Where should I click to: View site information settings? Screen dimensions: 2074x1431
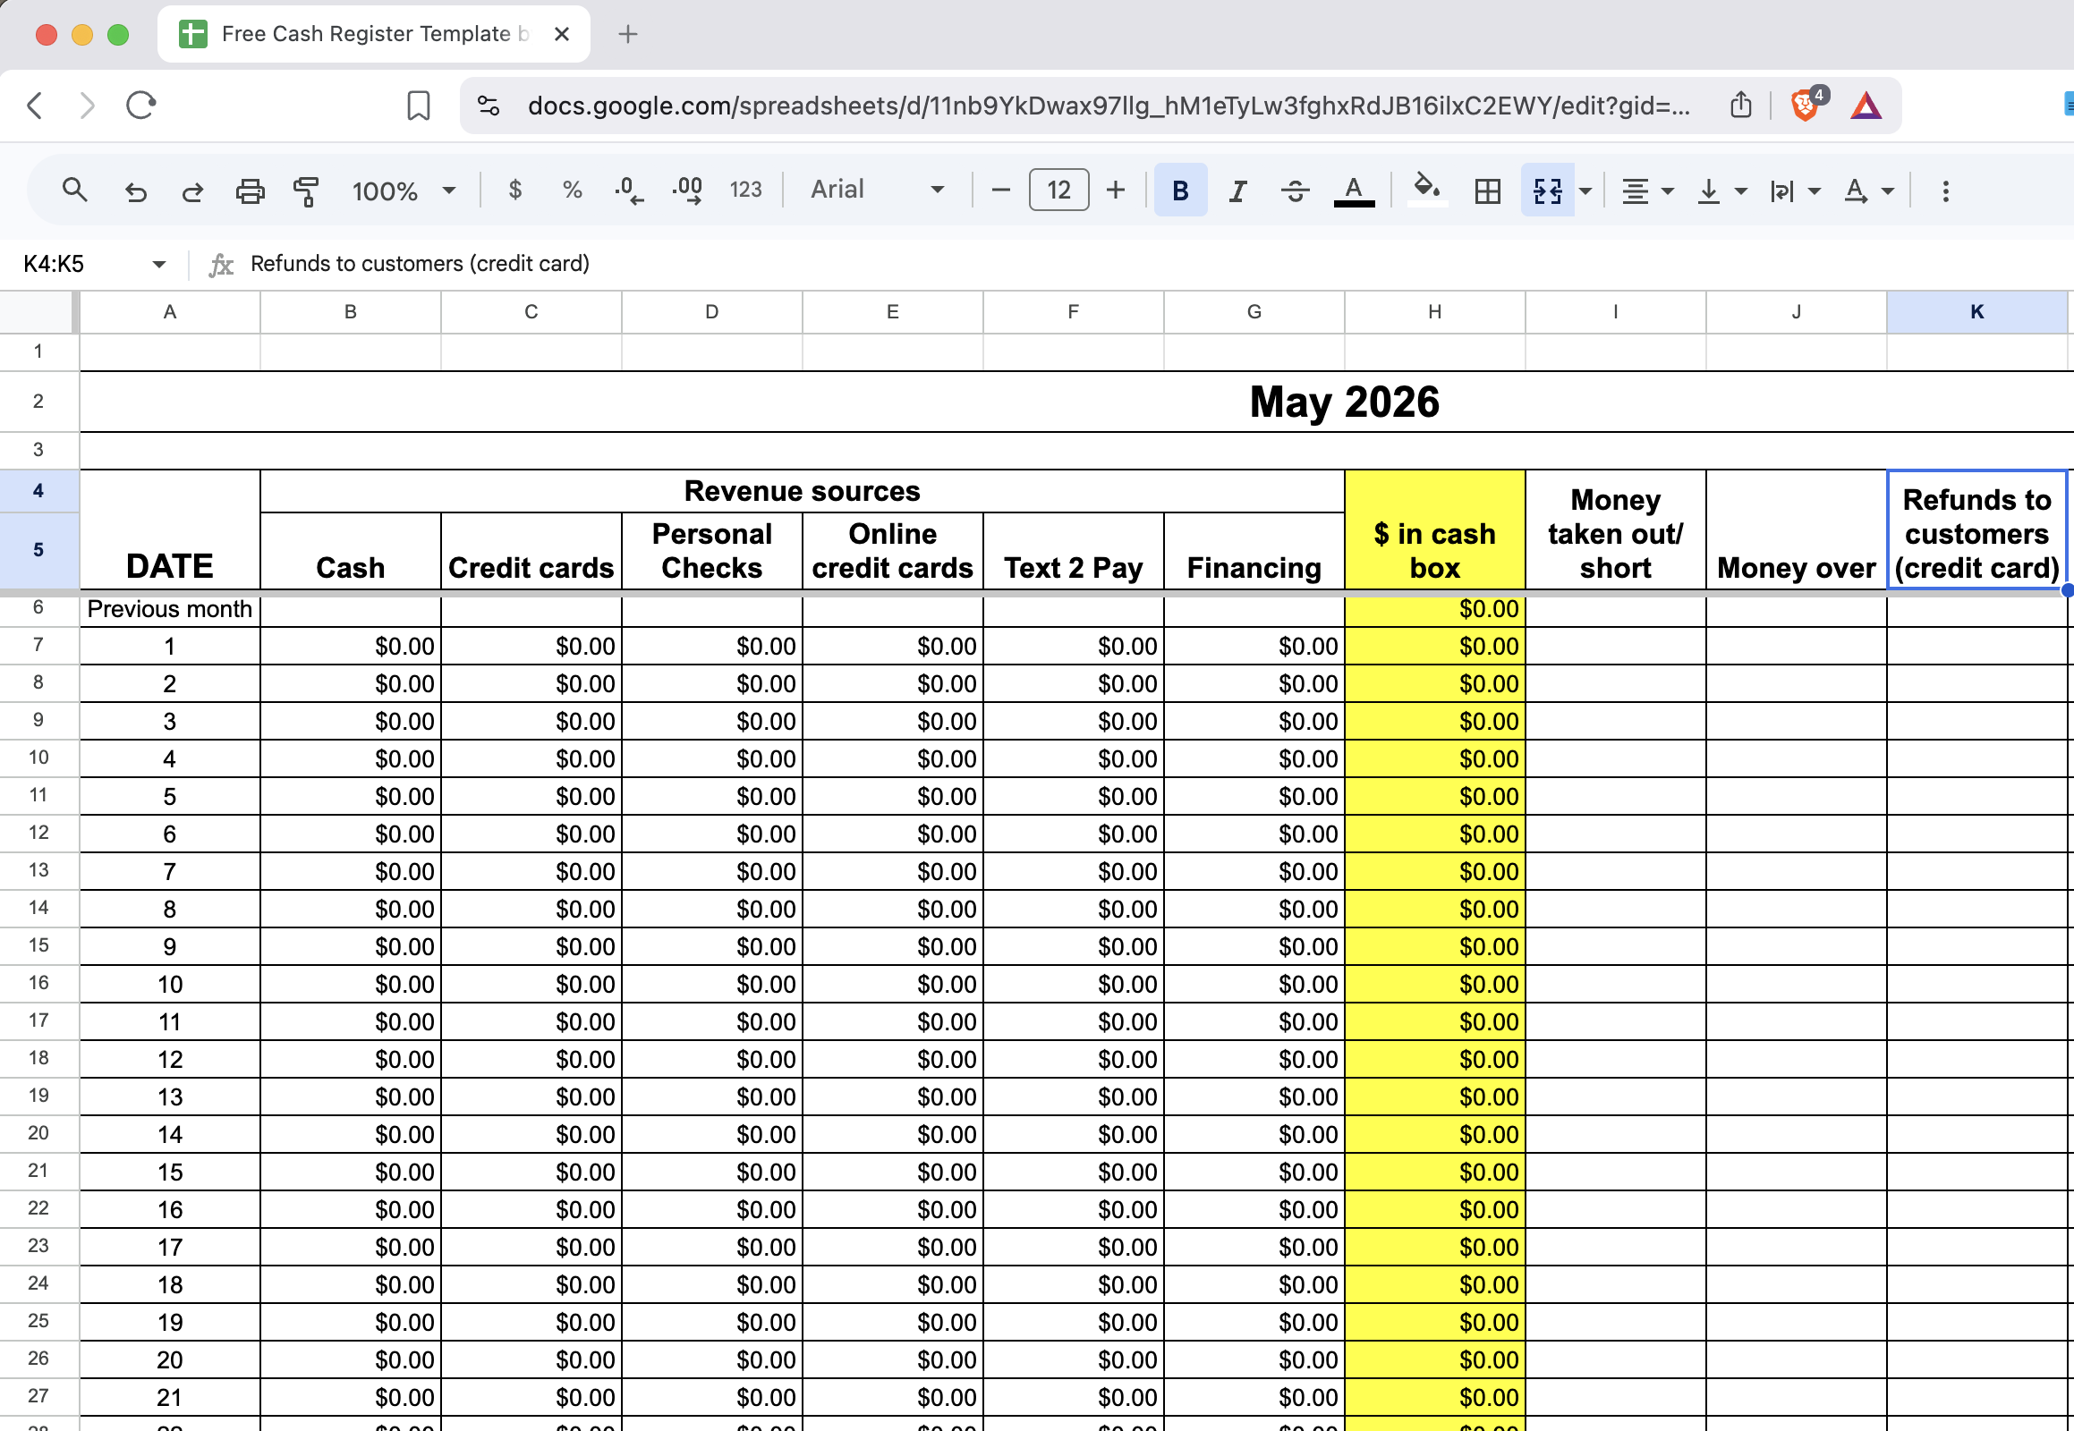coord(488,106)
